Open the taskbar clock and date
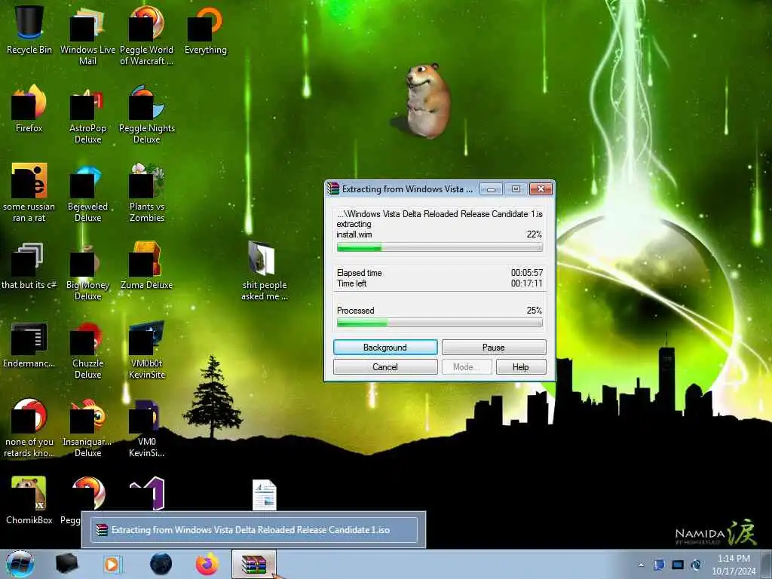 tap(733, 565)
